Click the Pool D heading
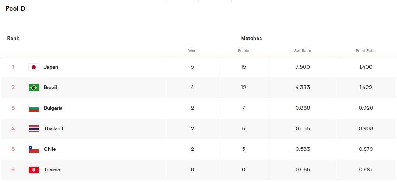This screenshot has width=397, height=182. point(15,8)
